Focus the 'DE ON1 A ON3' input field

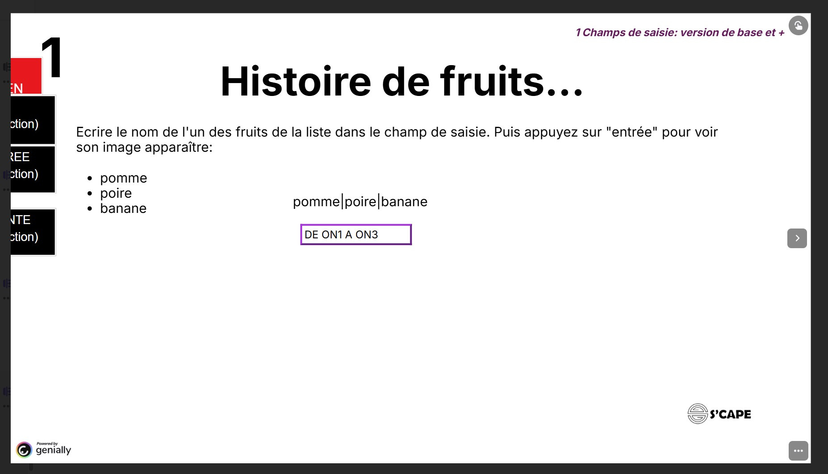[x=356, y=235]
